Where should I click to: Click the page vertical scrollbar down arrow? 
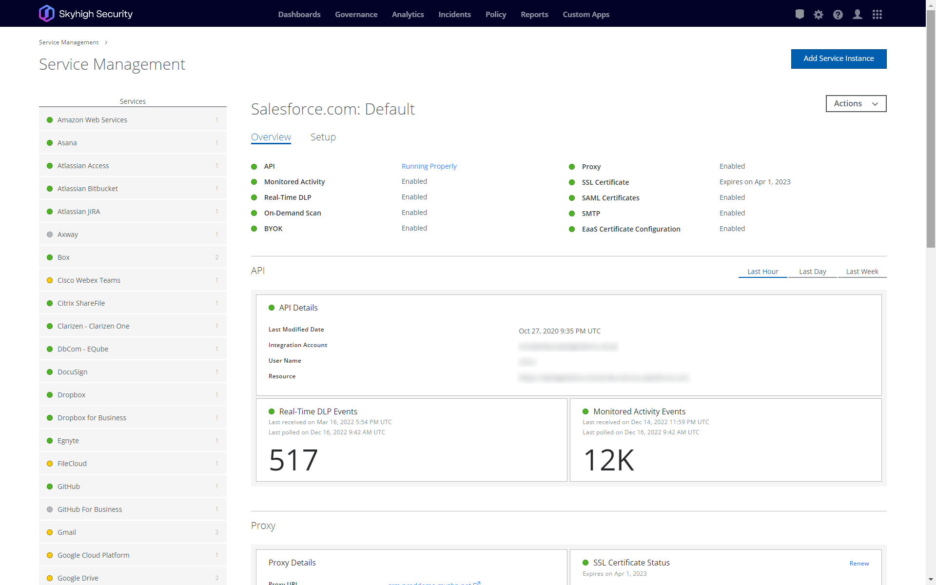931,580
